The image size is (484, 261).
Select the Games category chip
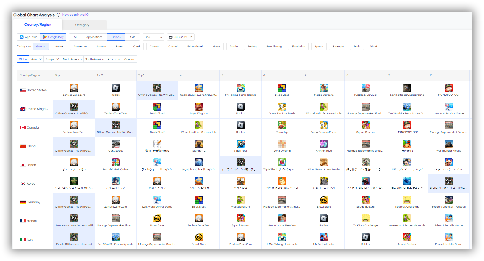tap(41, 47)
